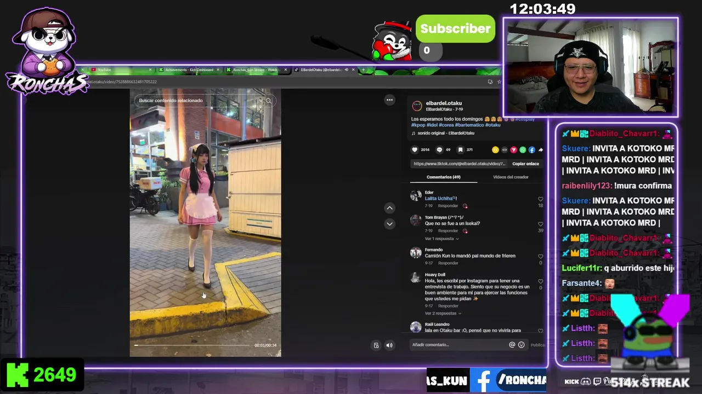
Task: Like Heavy Doll's comment
Action: [x=540, y=282]
